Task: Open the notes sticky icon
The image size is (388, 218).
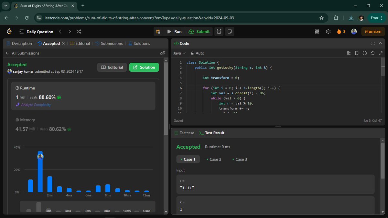Action: 230,32
